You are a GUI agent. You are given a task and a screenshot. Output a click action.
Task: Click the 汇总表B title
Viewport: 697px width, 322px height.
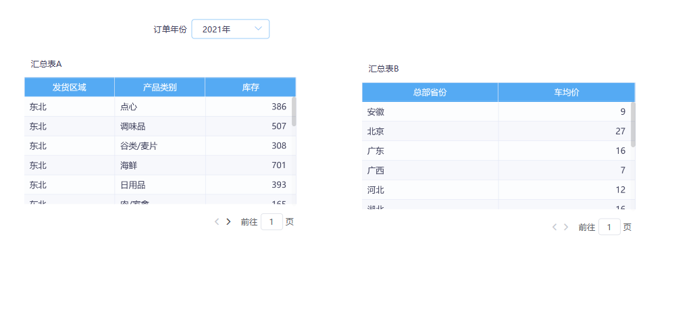pyautogui.click(x=384, y=69)
